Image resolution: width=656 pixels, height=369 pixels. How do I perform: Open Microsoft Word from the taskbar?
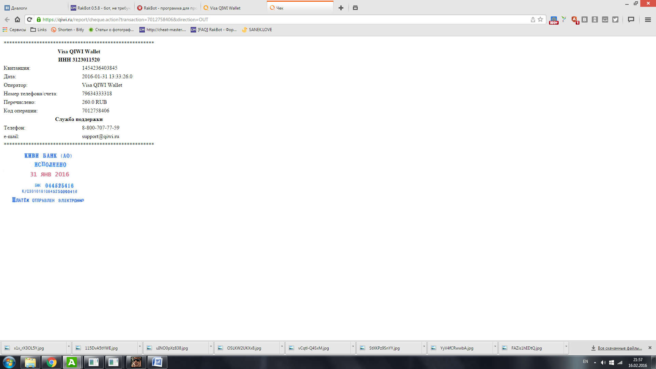(x=157, y=362)
